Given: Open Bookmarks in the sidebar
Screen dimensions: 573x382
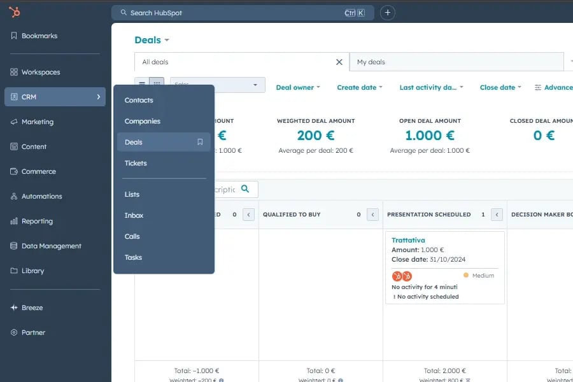Looking at the screenshot, I should click(34, 36).
